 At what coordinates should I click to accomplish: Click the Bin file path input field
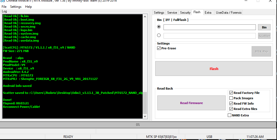click(x=210, y=27)
